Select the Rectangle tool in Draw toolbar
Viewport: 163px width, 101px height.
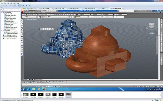[x=22, y=27]
